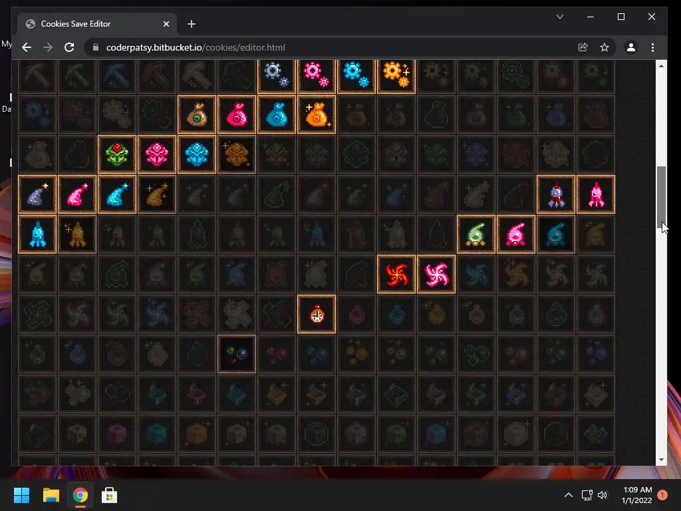The image size is (681, 511).
Task: Open the clock showing 1:09 AM
Action: click(637, 495)
